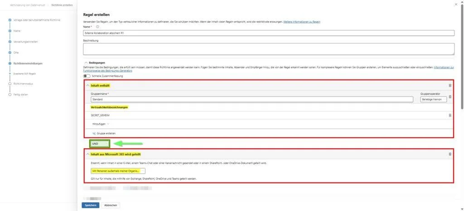The image size is (464, 211).
Task: Click into the 'Beschreibung' text field
Action: click(x=269, y=49)
